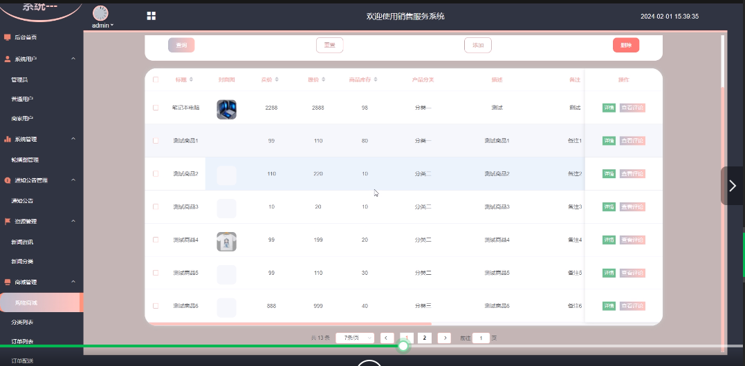Click the 通知公告管理 alert icon

pyautogui.click(x=7, y=180)
